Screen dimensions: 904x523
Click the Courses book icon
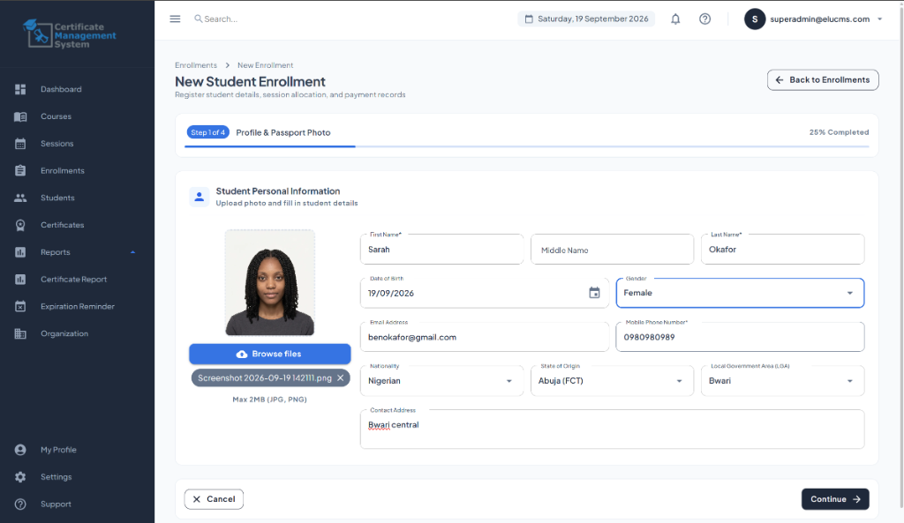click(x=20, y=116)
